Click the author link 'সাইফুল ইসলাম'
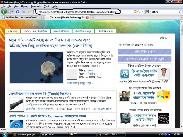The height and width of the screenshot is (137, 183). coord(45,109)
